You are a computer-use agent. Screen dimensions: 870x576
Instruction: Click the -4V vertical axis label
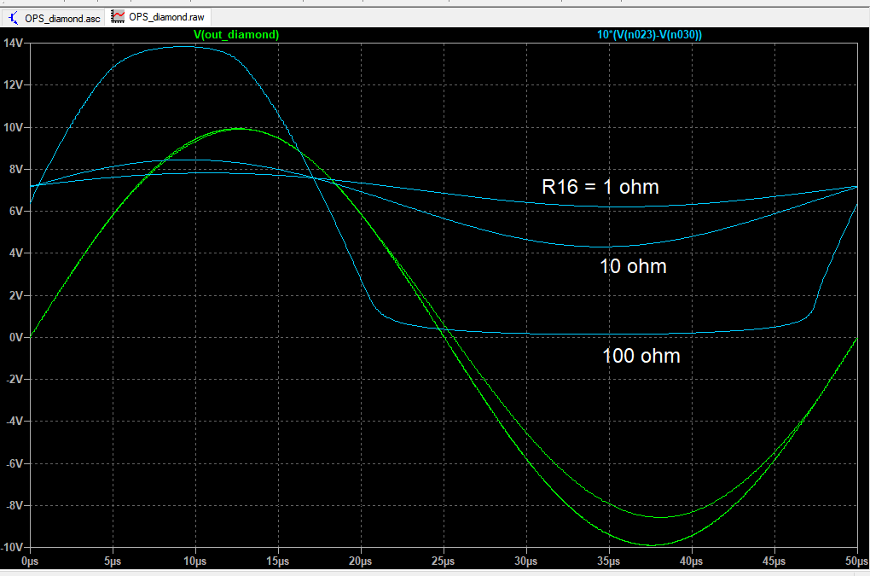pyautogui.click(x=14, y=422)
